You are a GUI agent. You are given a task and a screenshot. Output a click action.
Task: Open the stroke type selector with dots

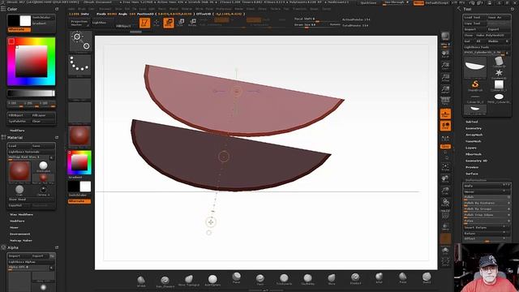click(79, 65)
